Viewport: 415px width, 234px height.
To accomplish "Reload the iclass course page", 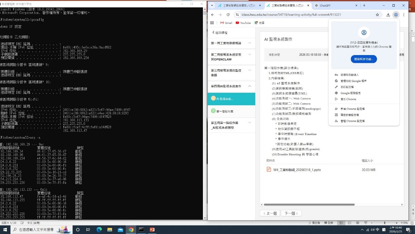I will 228,15.
